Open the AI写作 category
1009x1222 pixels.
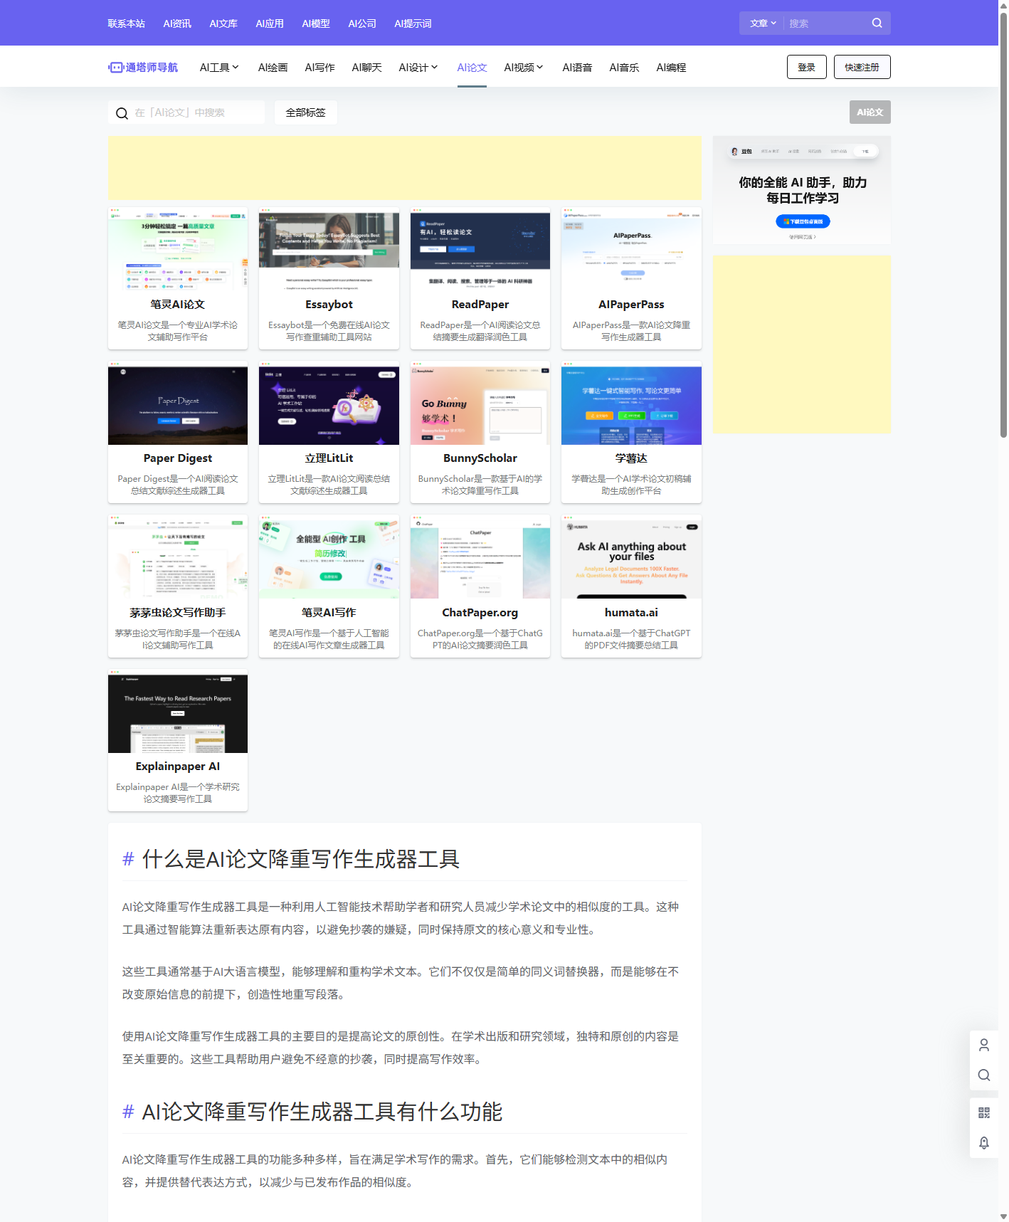coord(319,67)
